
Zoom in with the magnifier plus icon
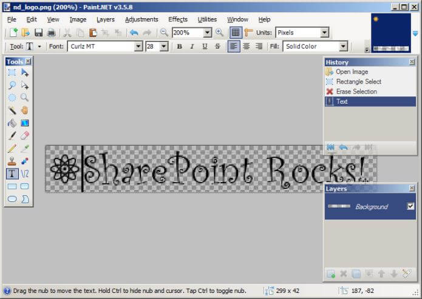point(219,33)
